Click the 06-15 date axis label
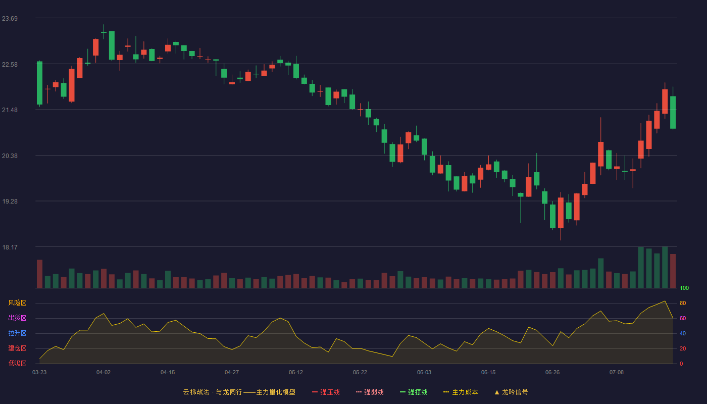 (488, 372)
